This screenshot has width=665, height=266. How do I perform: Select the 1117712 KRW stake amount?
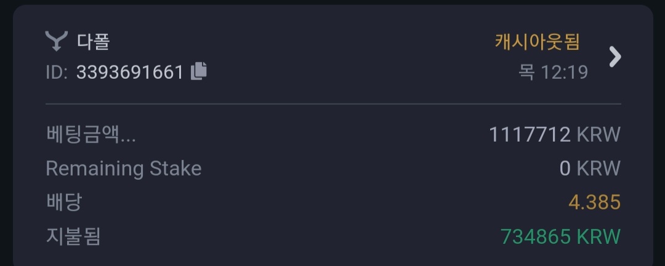click(555, 134)
